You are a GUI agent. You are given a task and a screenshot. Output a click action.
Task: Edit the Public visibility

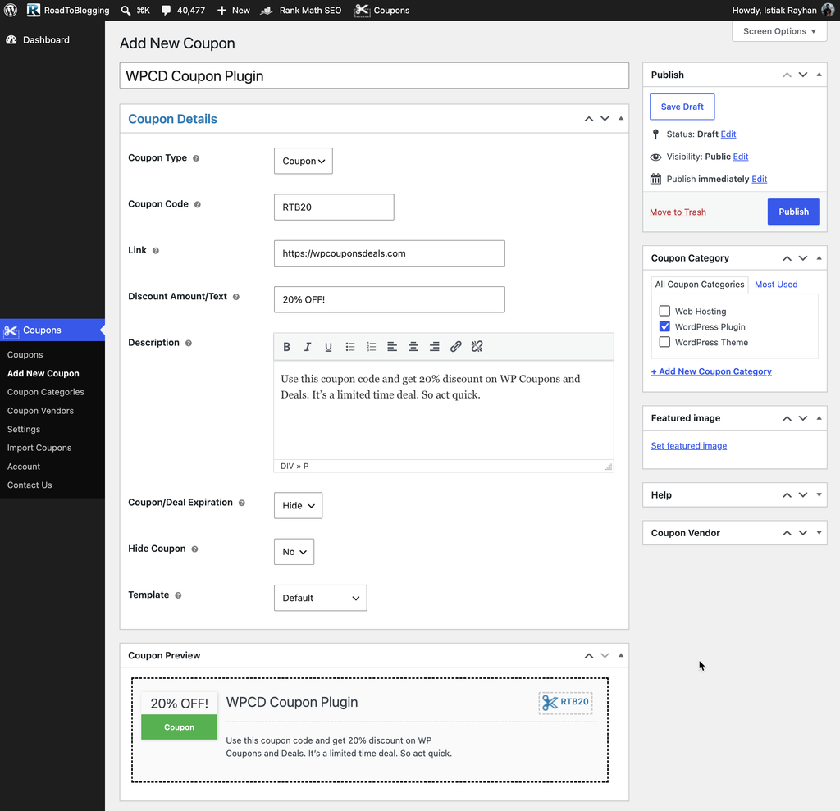click(x=741, y=157)
